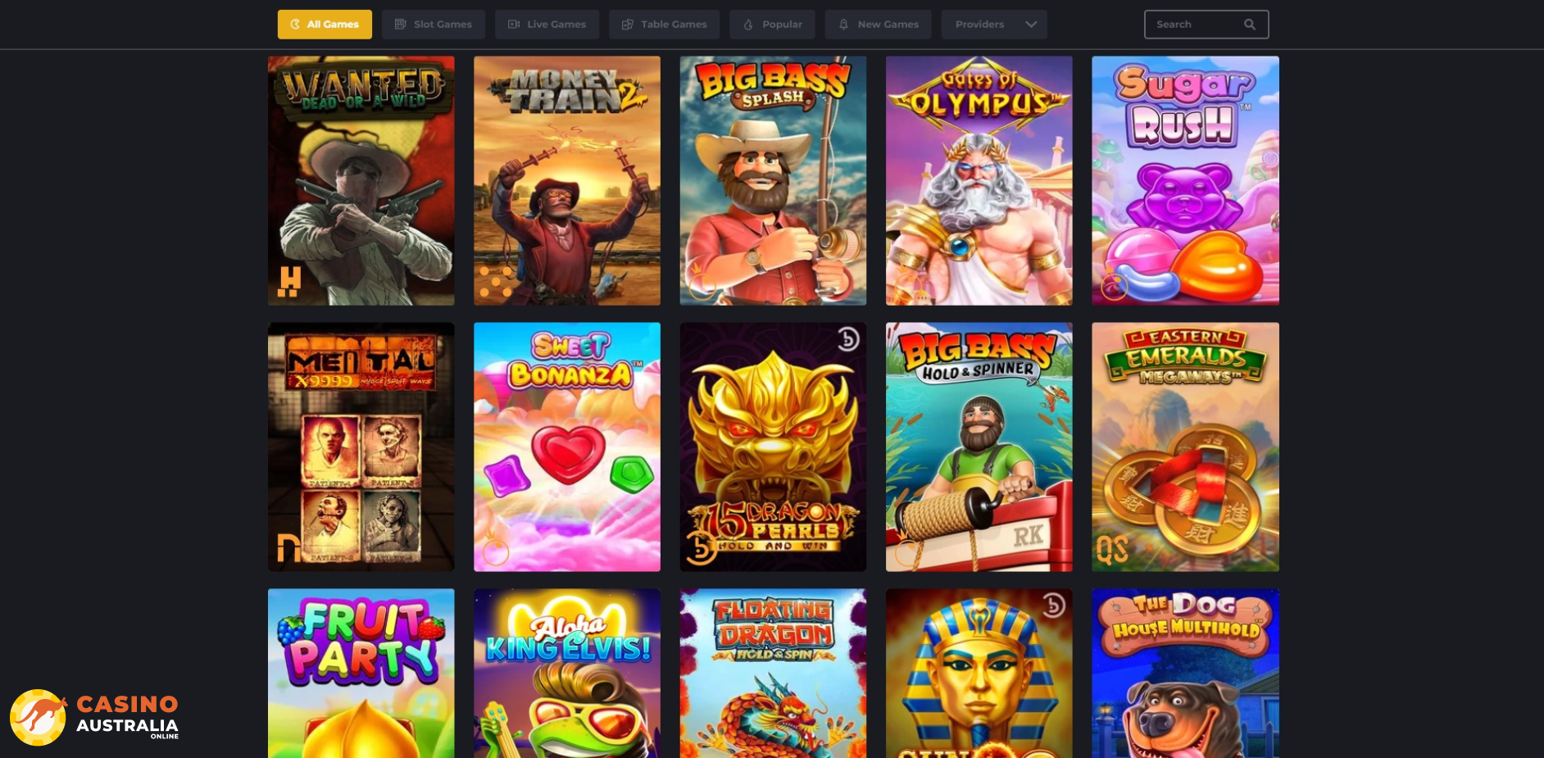Select the Sweet Bonanza game tile
This screenshot has width=1544, height=758.
[x=567, y=447]
